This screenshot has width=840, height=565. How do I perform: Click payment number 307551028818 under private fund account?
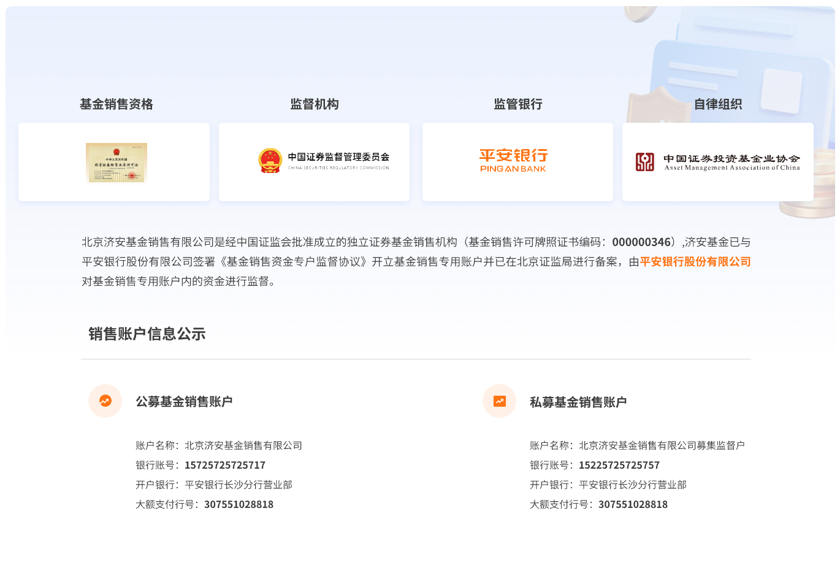(x=633, y=504)
